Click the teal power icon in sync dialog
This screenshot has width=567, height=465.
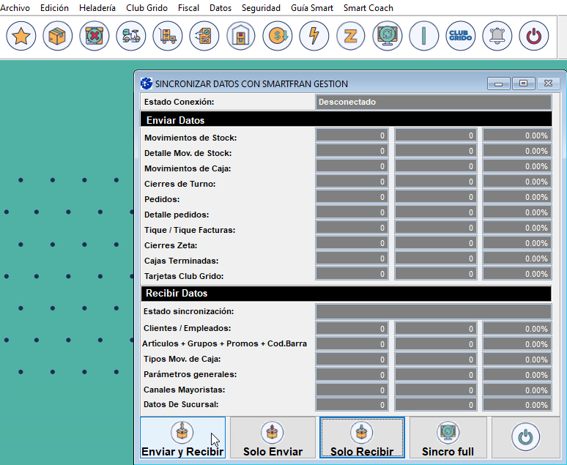coord(526,436)
